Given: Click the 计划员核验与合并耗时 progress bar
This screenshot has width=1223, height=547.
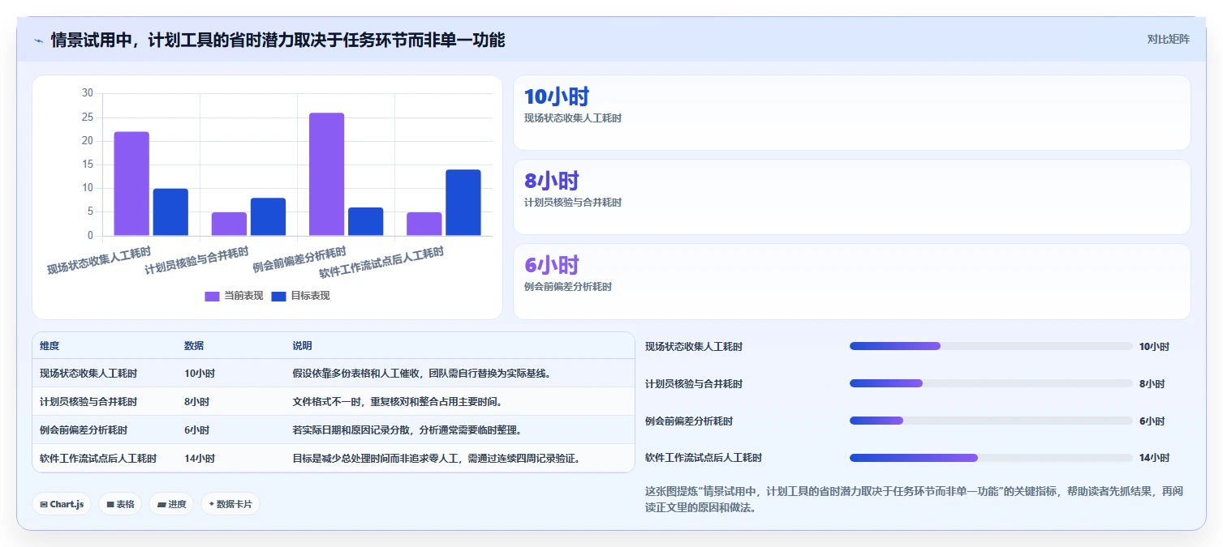Looking at the screenshot, I should tap(991, 383).
